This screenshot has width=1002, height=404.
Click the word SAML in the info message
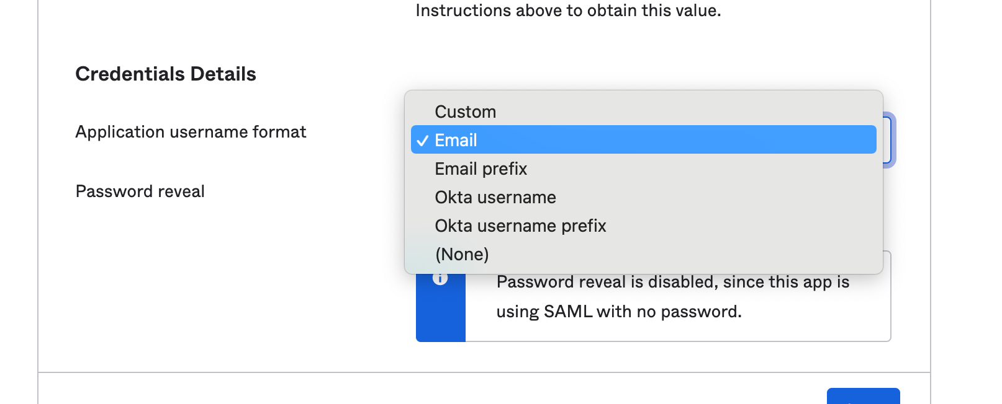point(567,312)
